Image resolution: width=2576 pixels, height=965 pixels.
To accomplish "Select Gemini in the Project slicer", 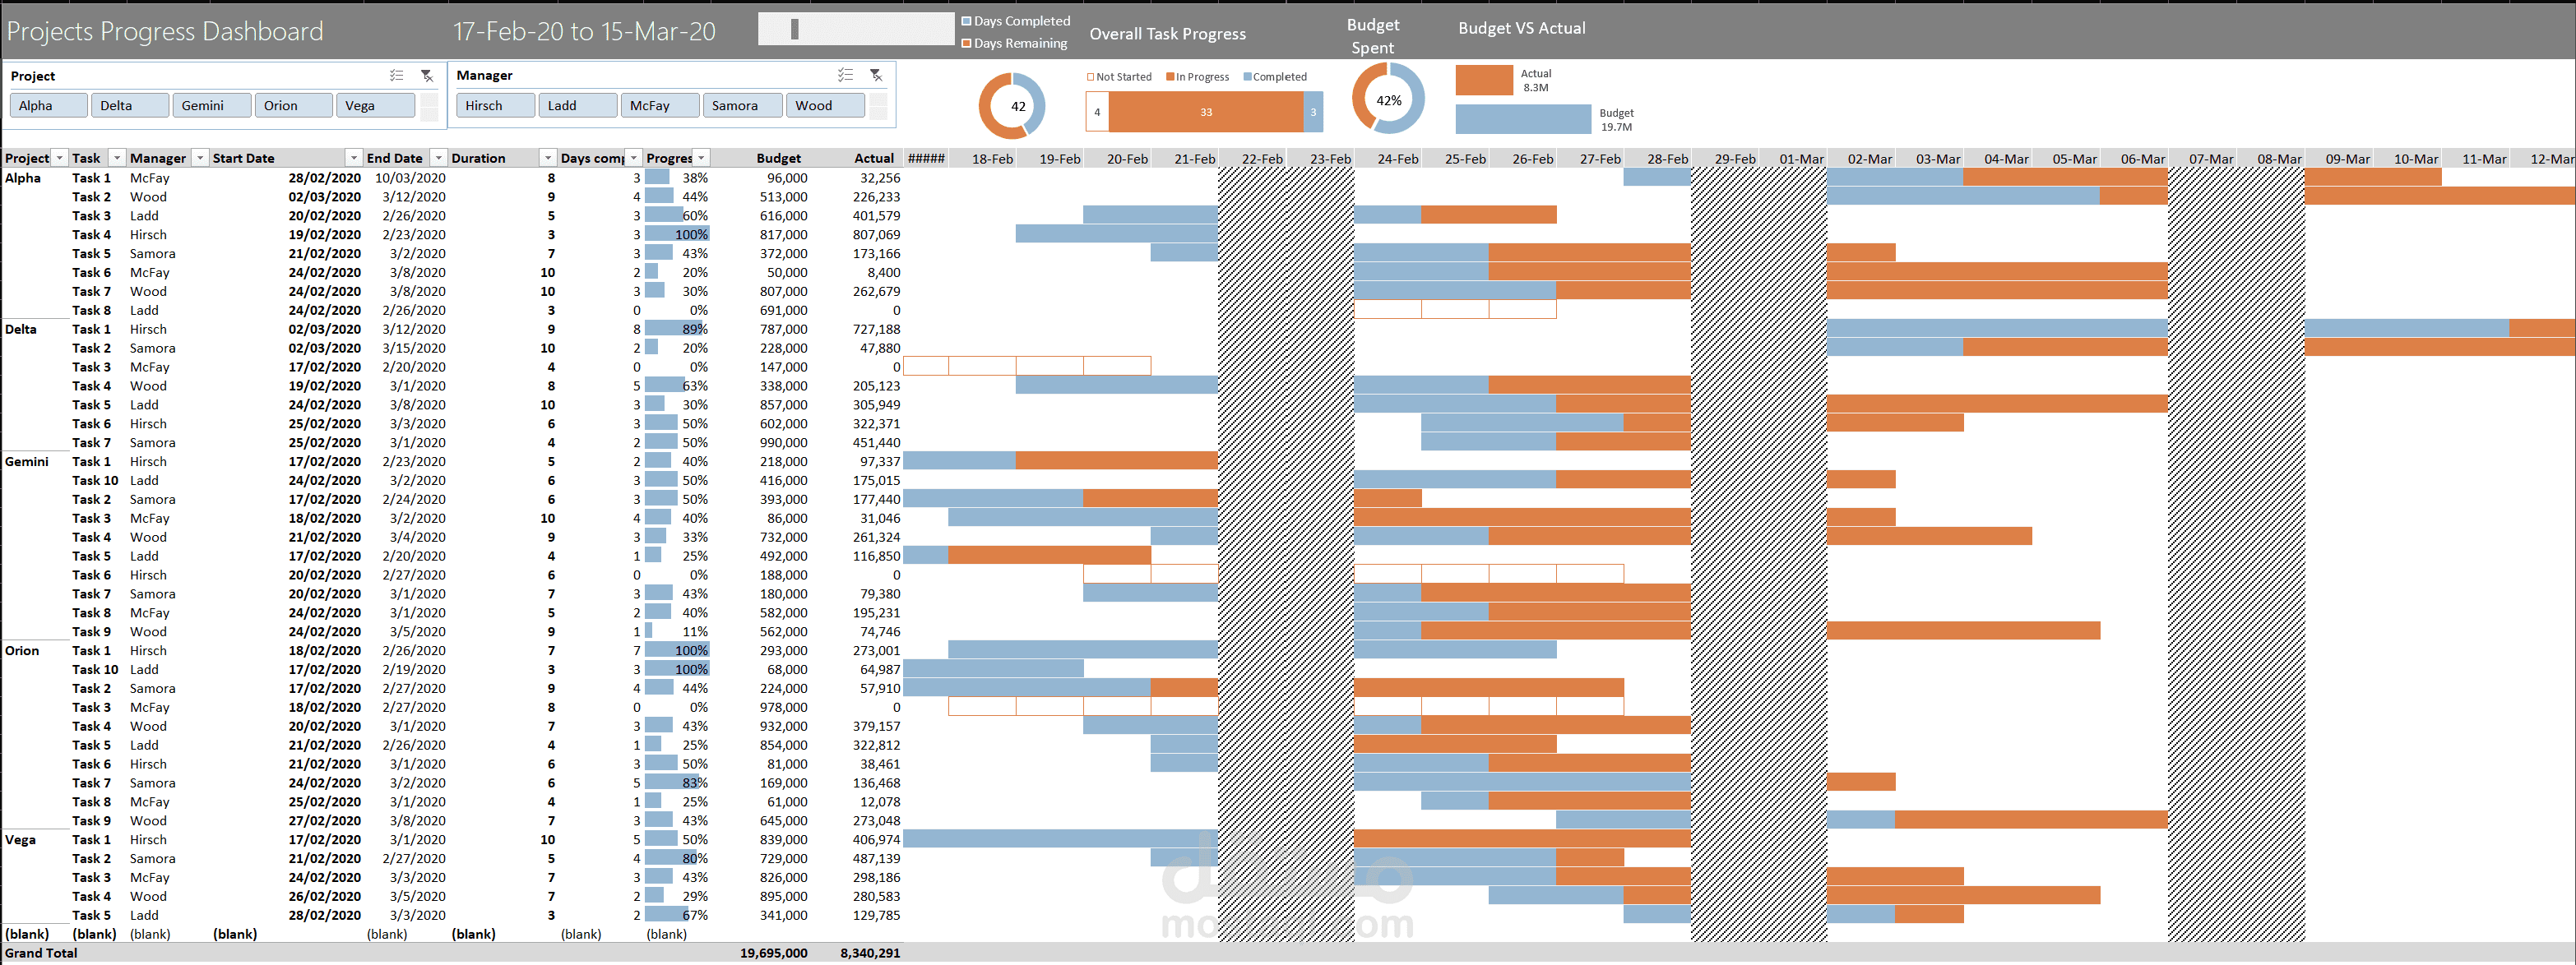I will click(x=211, y=105).
